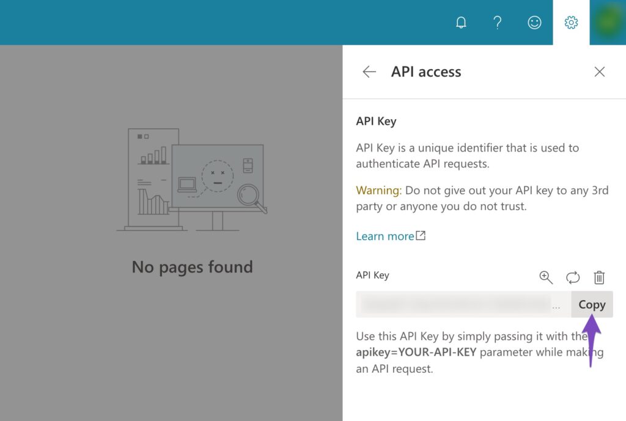Open the user profile avatar

(x=607, y=23)
